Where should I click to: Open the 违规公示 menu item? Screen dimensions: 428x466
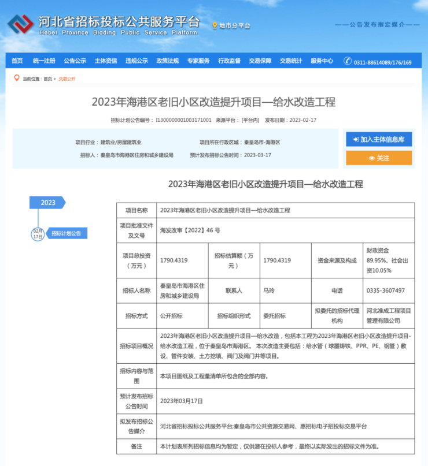tap(136, 61)
